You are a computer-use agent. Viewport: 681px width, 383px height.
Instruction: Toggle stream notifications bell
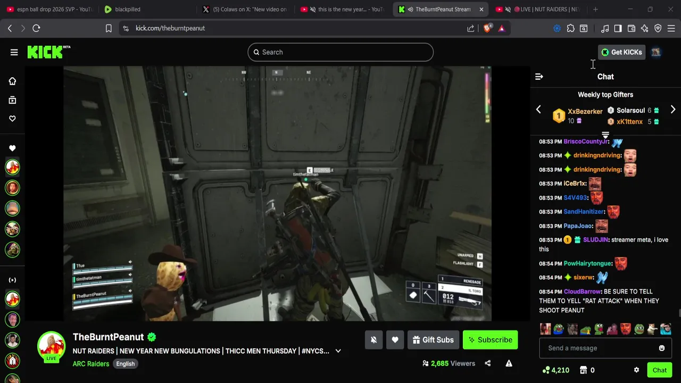point(373,340)
